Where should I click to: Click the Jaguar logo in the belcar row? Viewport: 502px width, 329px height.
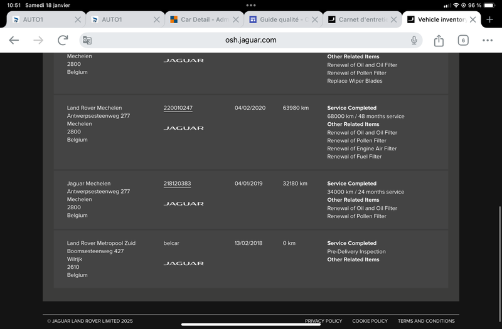(183, 263)
